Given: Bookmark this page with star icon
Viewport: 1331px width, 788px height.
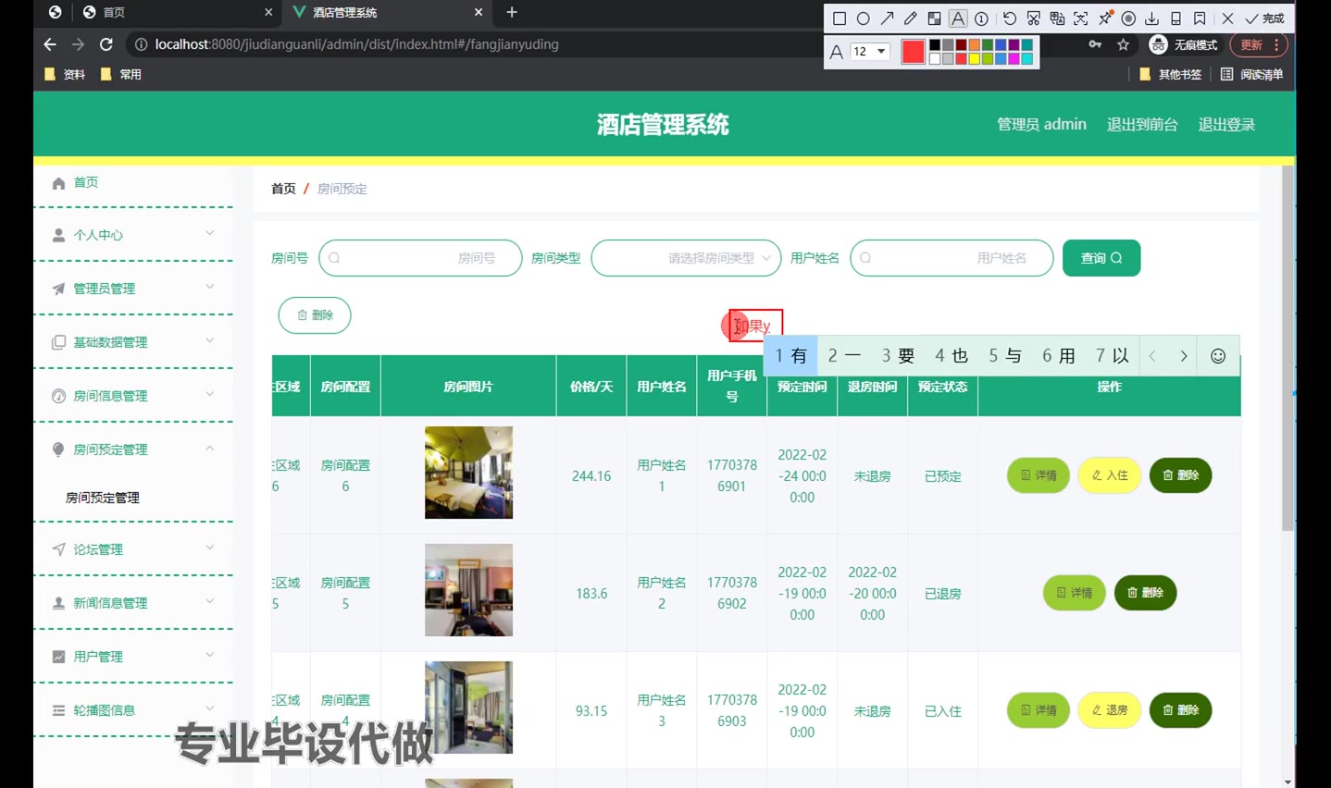Looking at the screenshot, I should [x=1123, y=44].
